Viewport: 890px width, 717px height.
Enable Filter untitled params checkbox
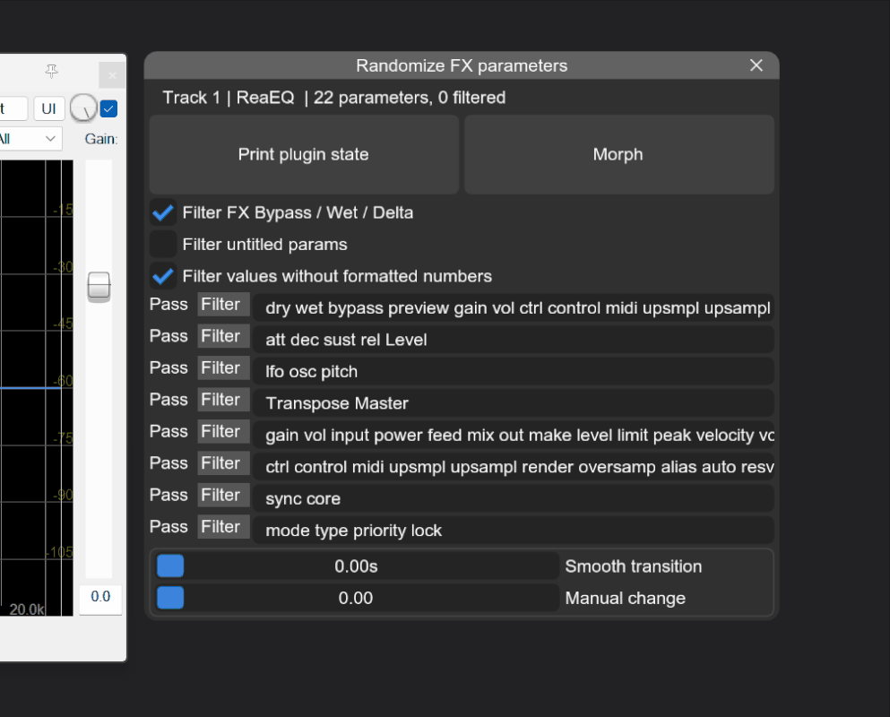coord(163,245)
